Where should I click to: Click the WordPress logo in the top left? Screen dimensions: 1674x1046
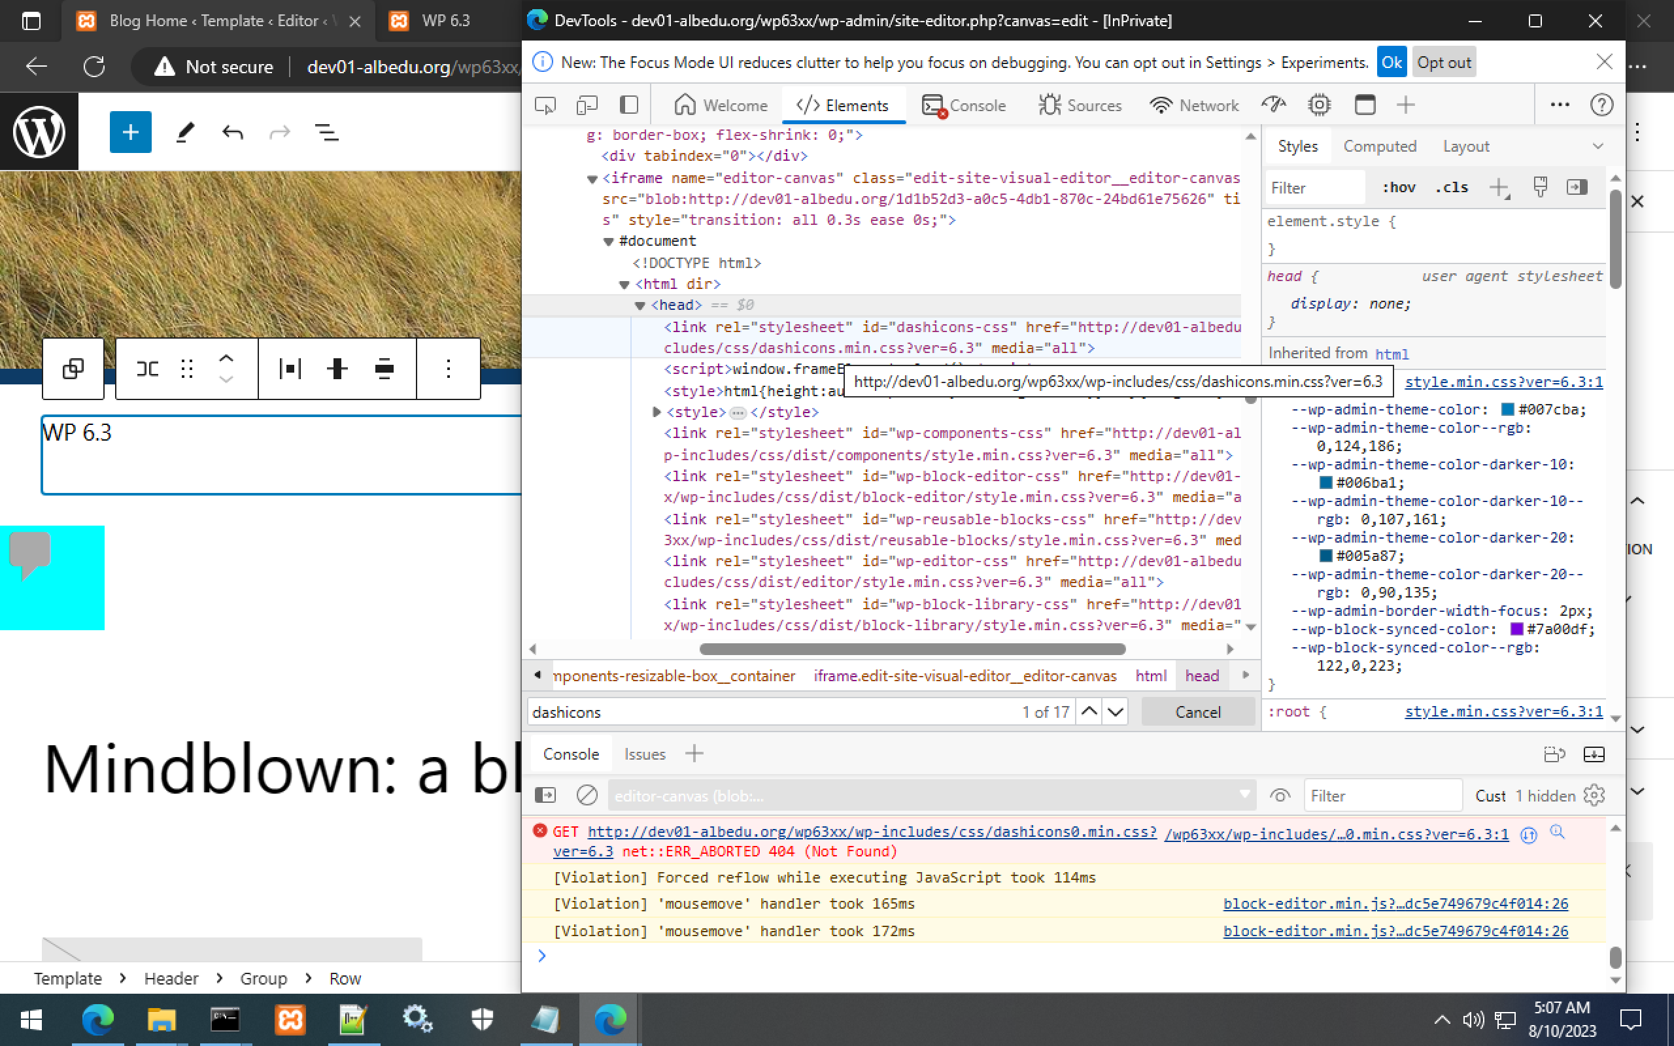point(39,131)
